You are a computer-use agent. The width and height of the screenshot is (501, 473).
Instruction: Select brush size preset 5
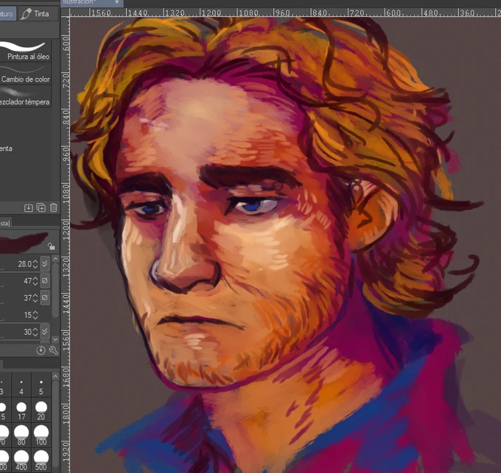[41, 385]
